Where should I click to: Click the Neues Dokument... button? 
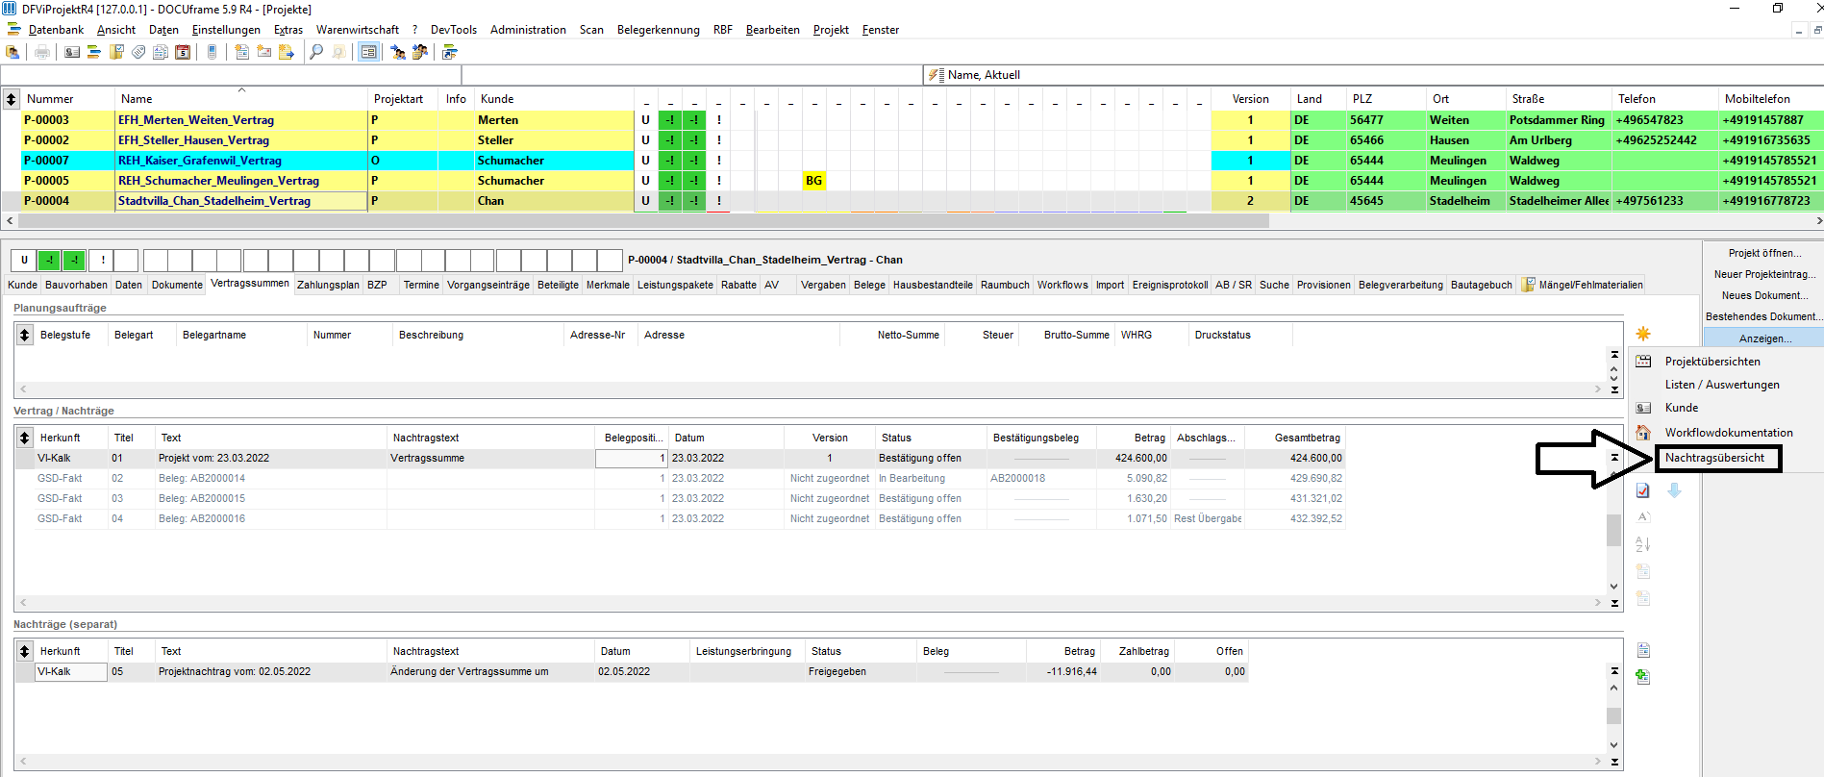1764,295
